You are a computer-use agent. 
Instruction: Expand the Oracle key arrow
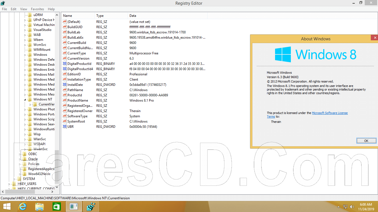pyautogui.click(x=20, y=159)
